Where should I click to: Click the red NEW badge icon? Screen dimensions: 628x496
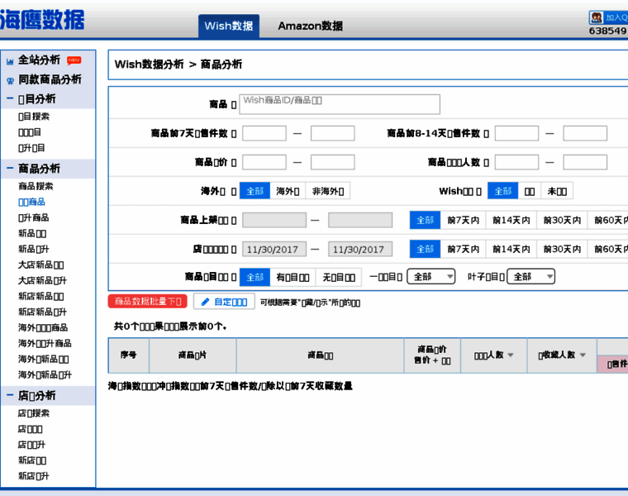(74, 60)
